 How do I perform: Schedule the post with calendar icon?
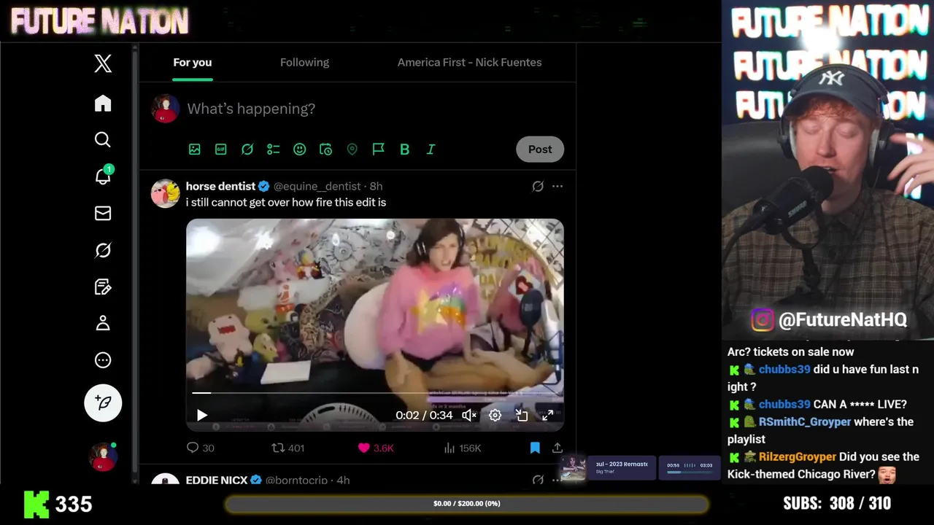(x=326, y=149)
